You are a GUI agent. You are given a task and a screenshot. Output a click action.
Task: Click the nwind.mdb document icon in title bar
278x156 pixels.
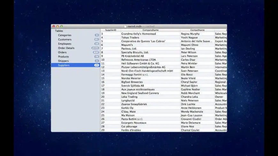125,26
